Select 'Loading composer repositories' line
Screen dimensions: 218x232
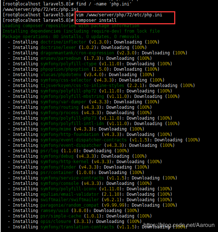tap(71, 26)
